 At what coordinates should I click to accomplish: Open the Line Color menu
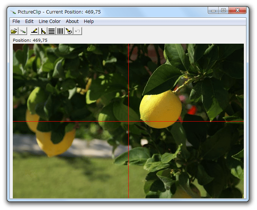pyautogui.click(x=50, y=21)
